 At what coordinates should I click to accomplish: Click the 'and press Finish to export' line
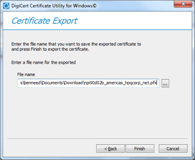point(50,49)
